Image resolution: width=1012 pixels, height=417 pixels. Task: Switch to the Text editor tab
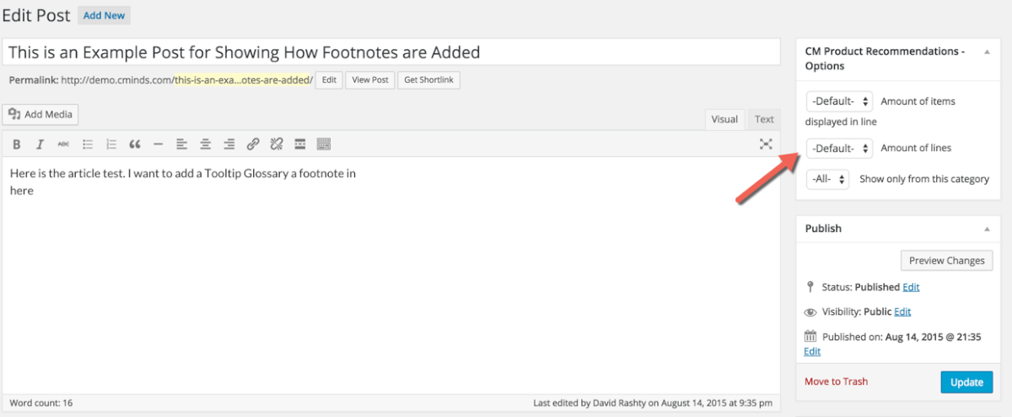pos(764,120)
